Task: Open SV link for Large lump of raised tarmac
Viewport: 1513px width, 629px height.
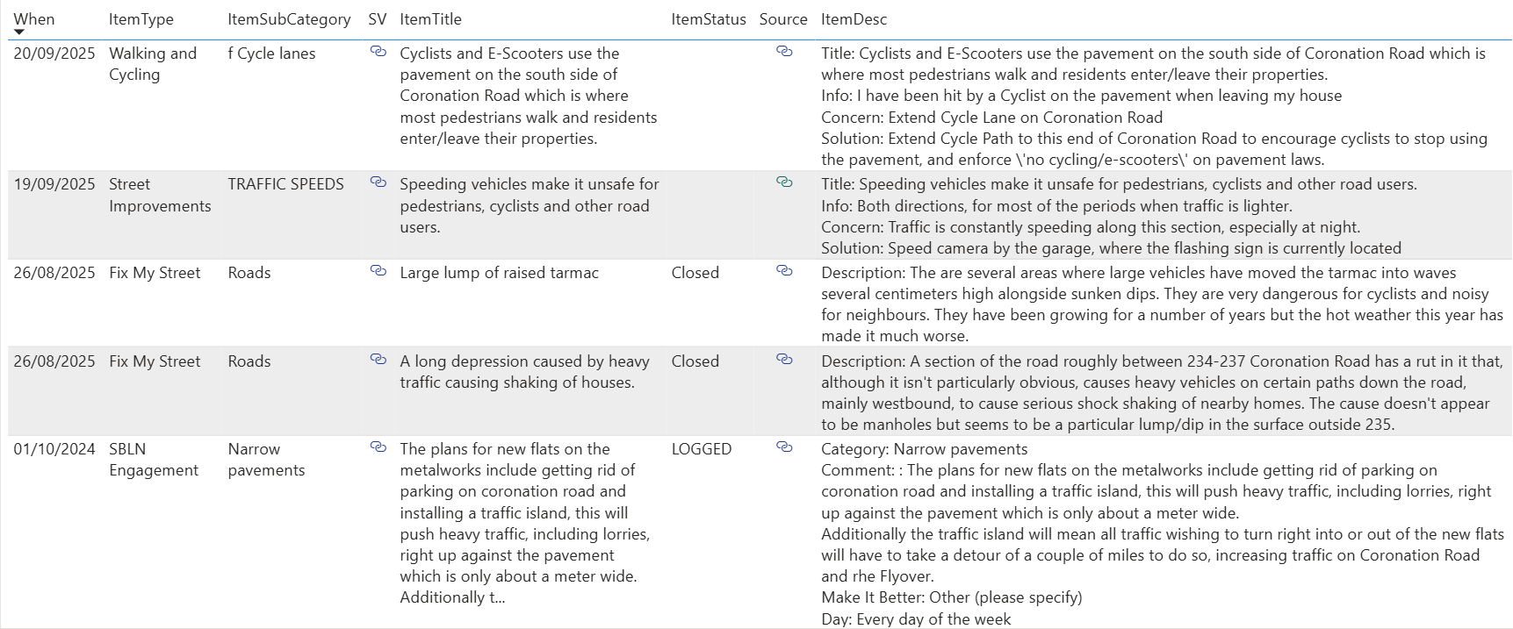Action: click(378, 271)
